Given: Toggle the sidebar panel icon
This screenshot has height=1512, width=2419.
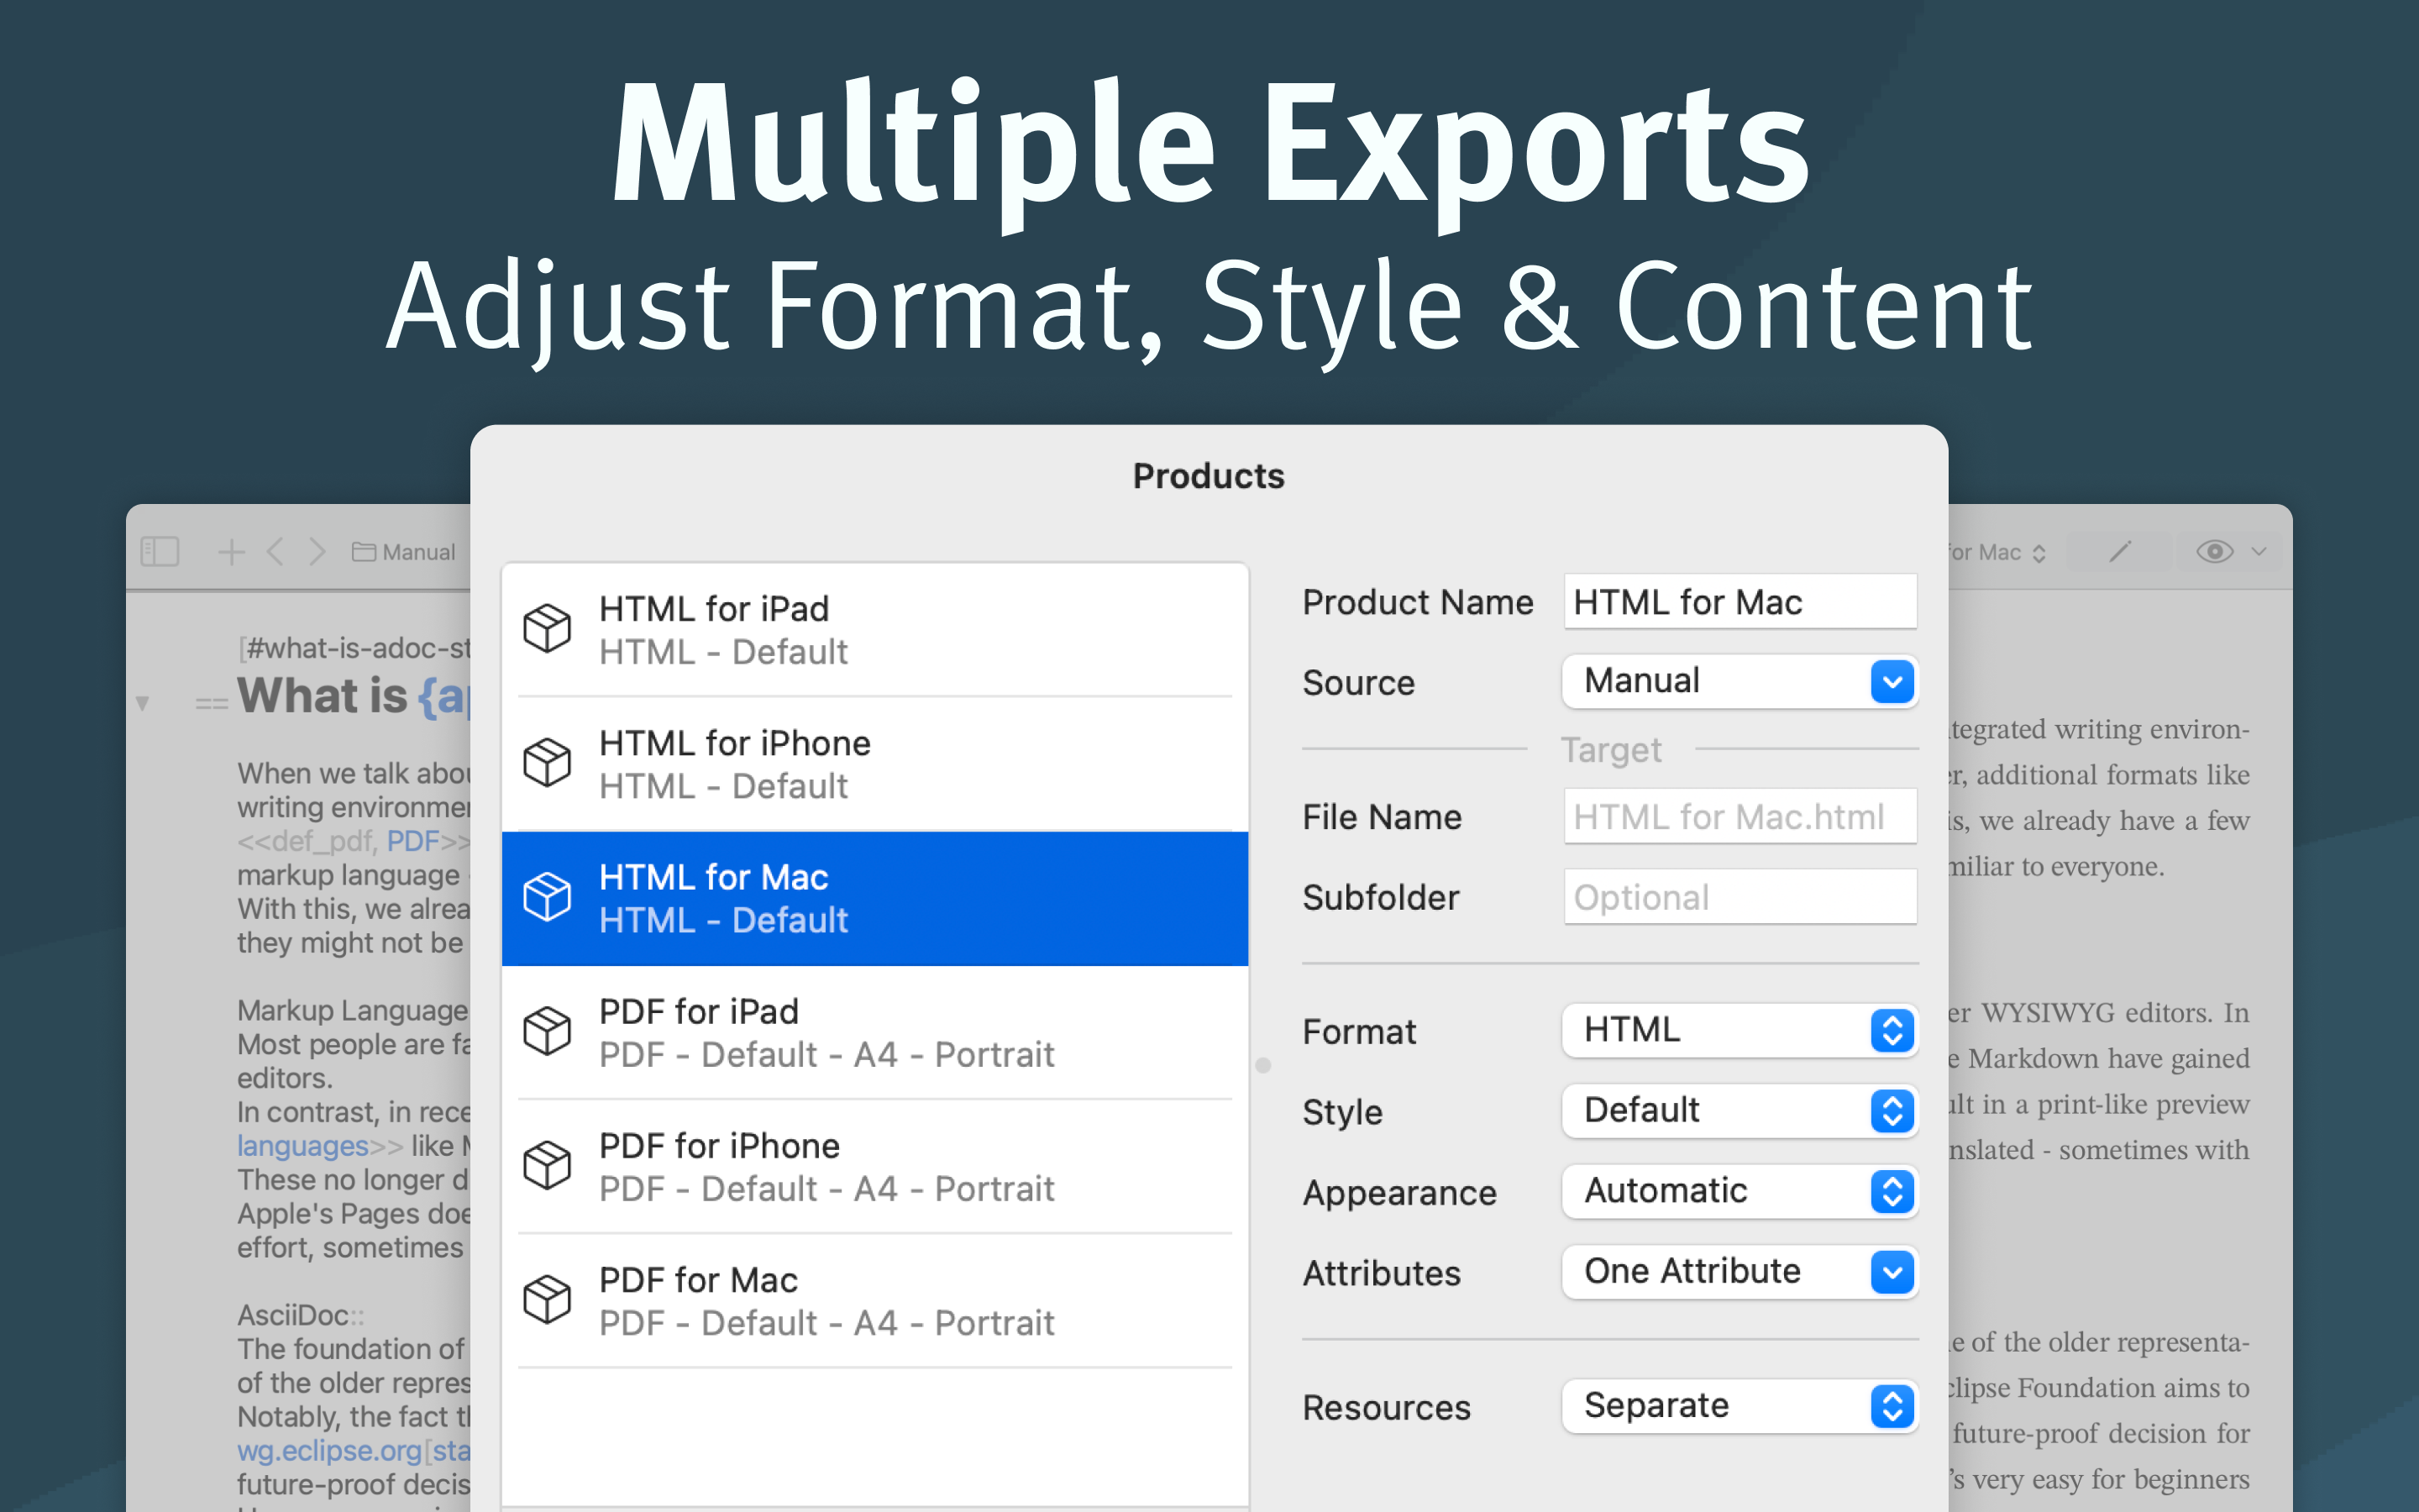Looking at the screenshot, I should (x=160, y=551).
